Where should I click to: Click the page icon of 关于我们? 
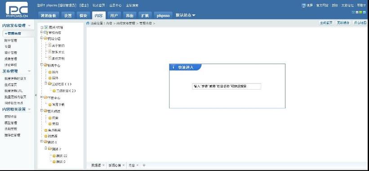49,45
